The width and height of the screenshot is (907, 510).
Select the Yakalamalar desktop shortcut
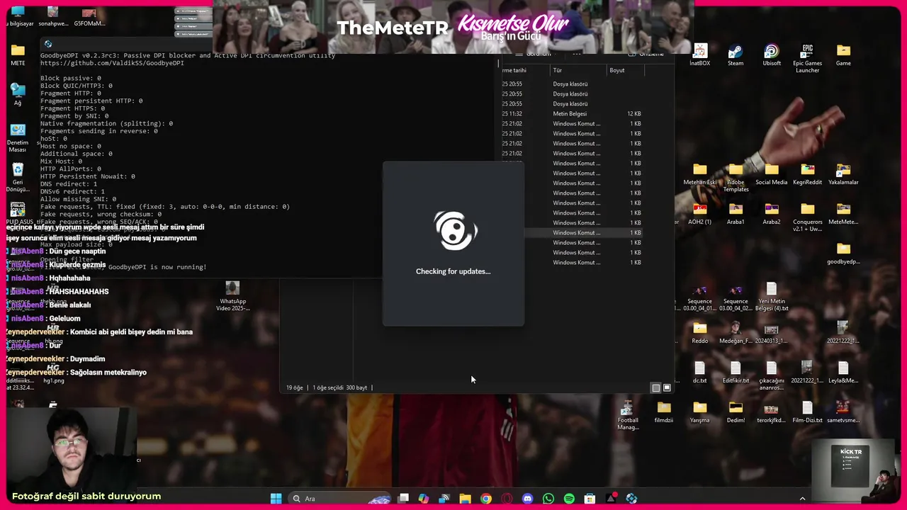pyautogui.click(x=843, y=174)
